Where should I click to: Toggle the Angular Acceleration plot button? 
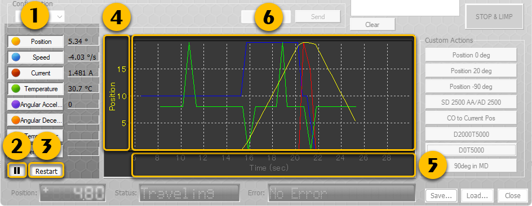pyautogui.click(x=36, y=105)
